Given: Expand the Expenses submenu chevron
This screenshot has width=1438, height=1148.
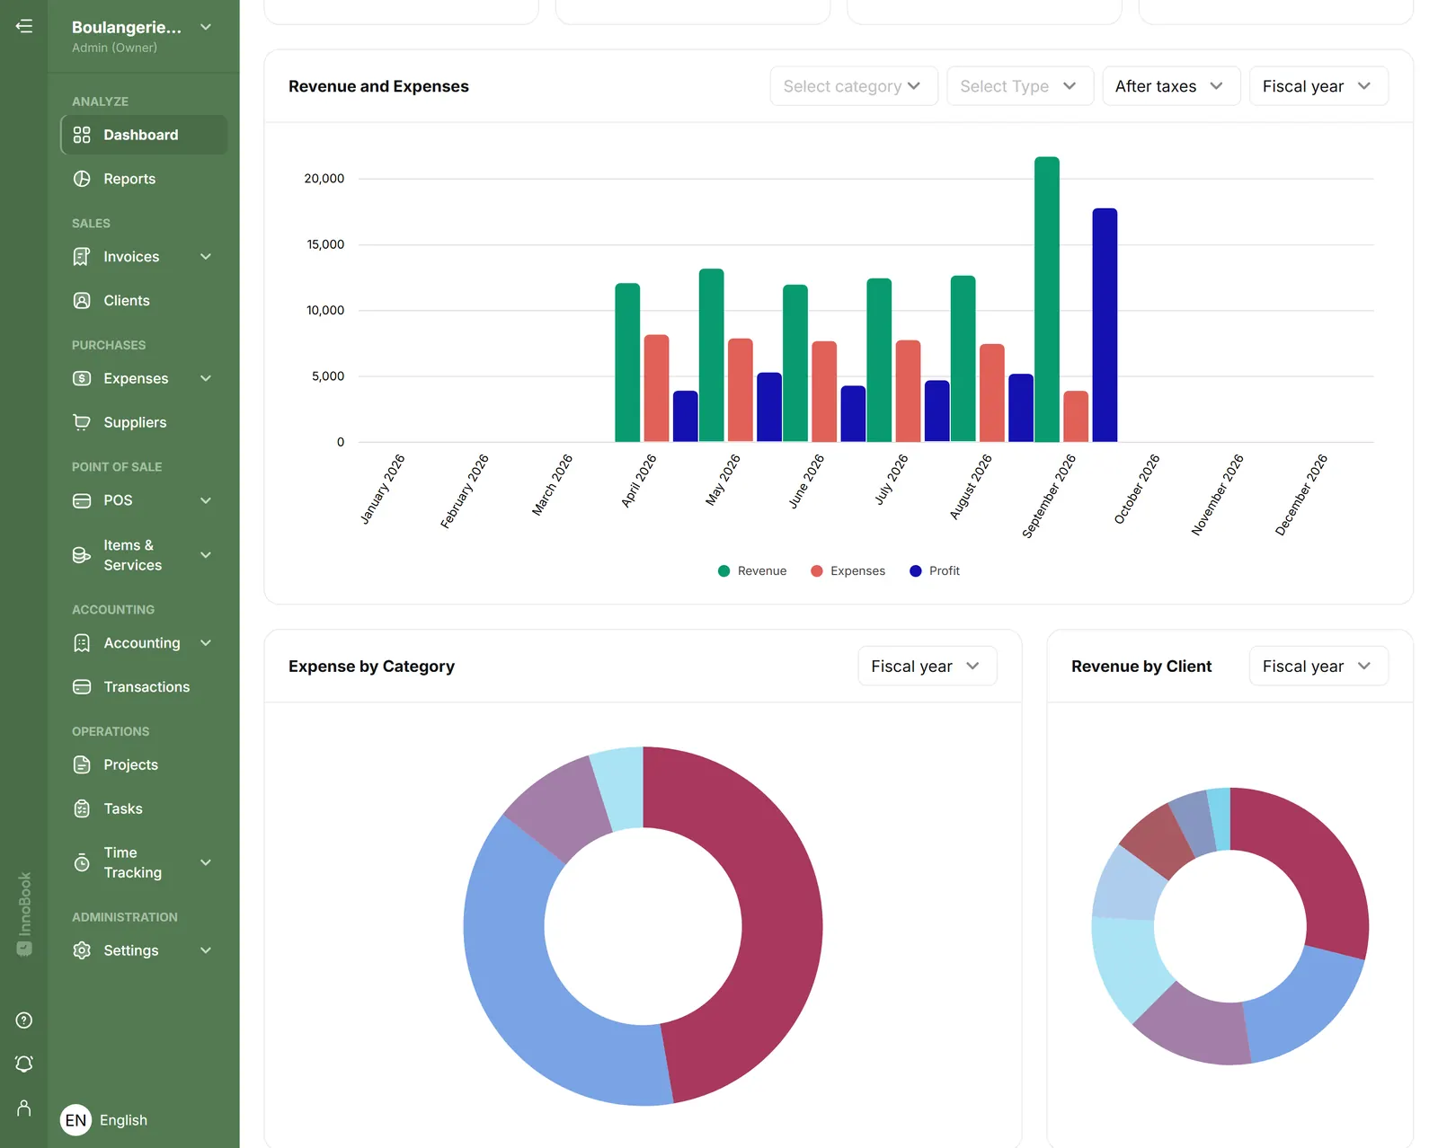Looking at the screenshot, I should point(206,378).
